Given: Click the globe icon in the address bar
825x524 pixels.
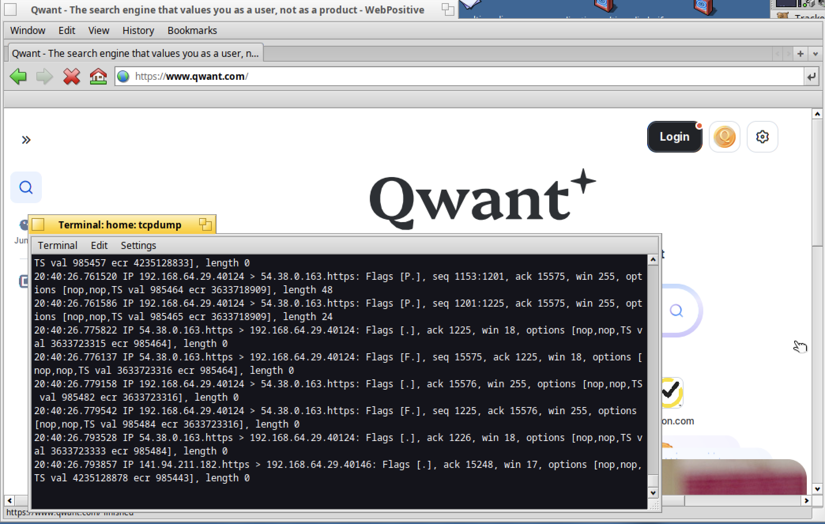Looking at the screenshot, I should point(123,76).
